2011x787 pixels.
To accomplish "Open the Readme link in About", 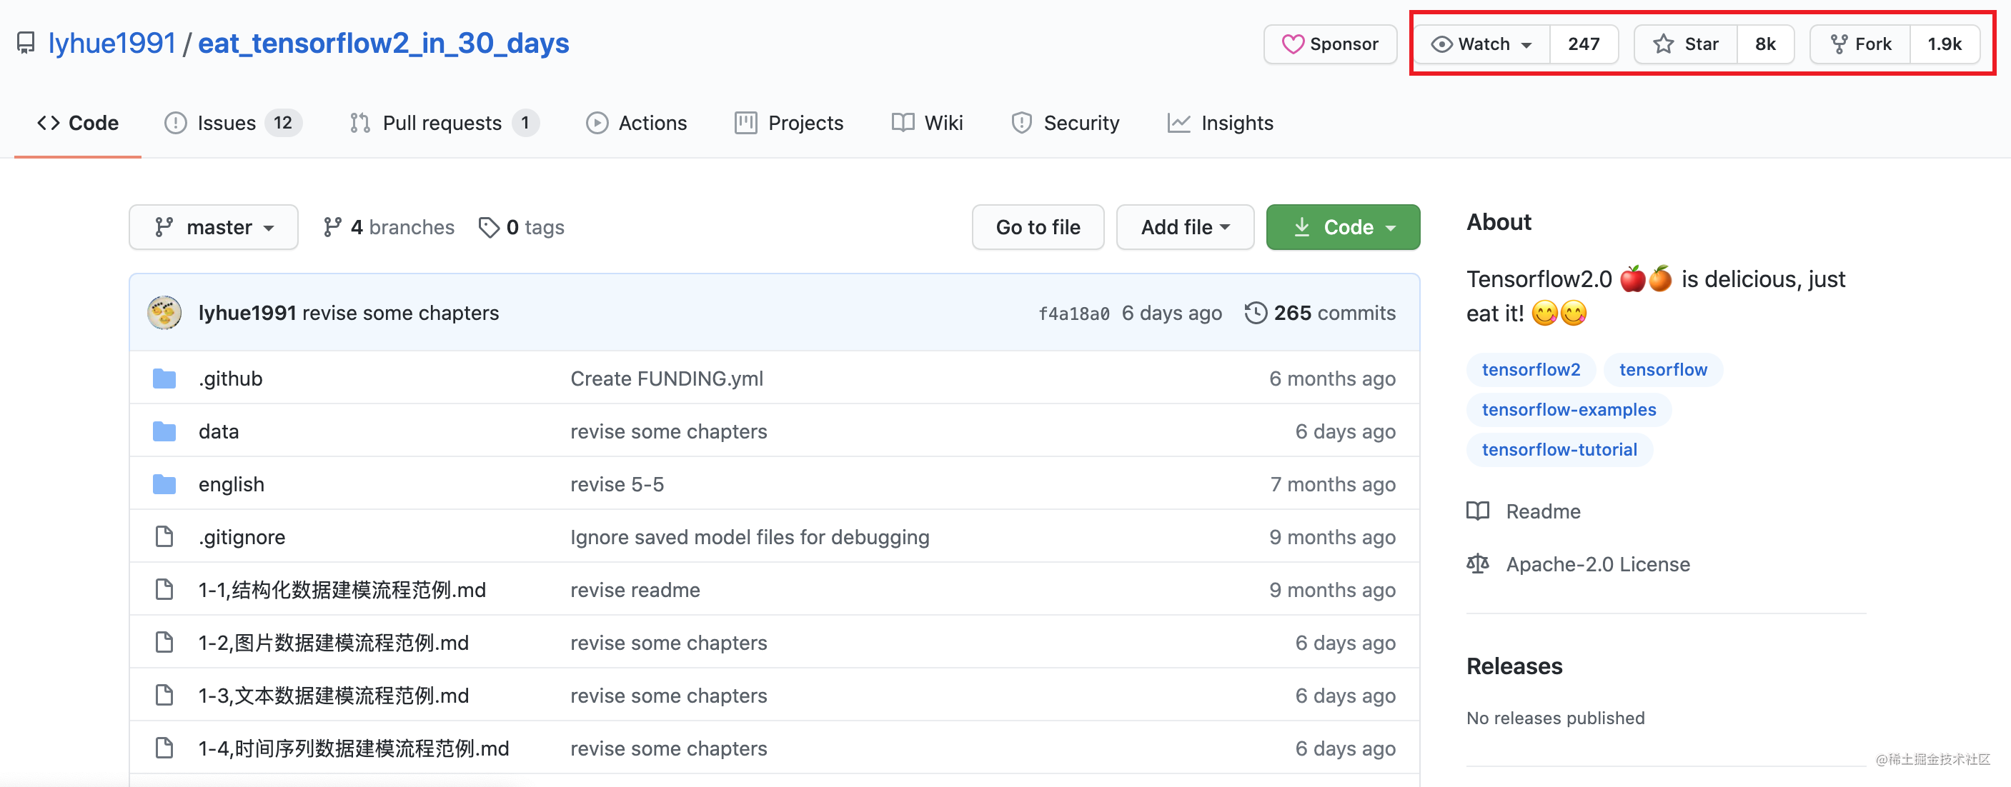I will [x=1524, y=511].
